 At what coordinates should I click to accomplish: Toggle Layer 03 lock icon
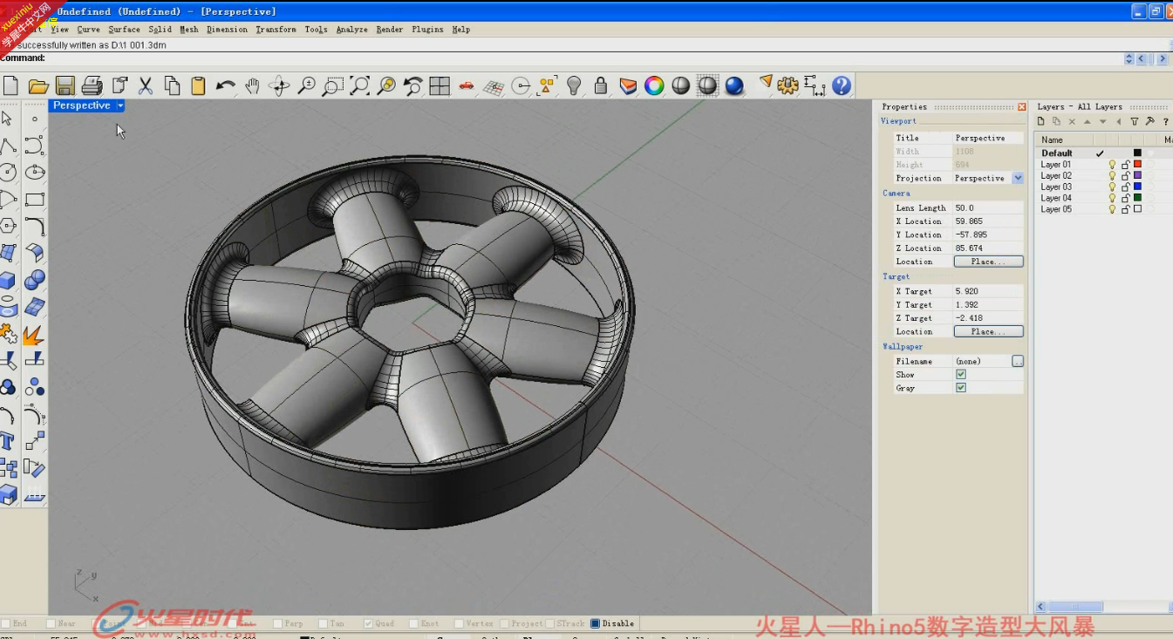1125,187
